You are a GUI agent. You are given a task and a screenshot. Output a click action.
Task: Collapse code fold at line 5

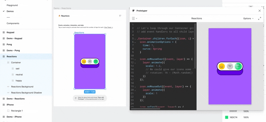pyautogui.click(x=135, y=39)
